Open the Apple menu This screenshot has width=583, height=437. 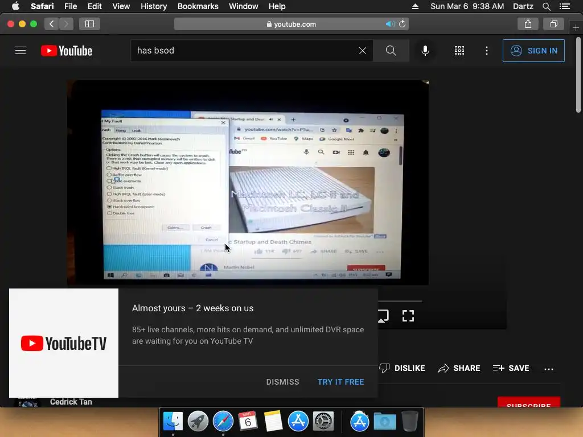[15, 6]
